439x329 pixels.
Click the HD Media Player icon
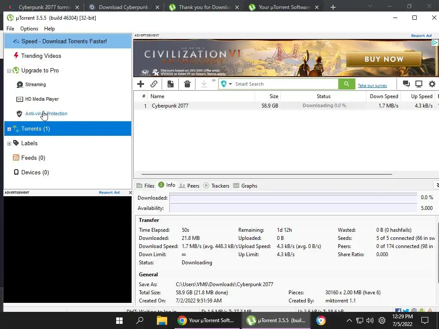(20, 99)
